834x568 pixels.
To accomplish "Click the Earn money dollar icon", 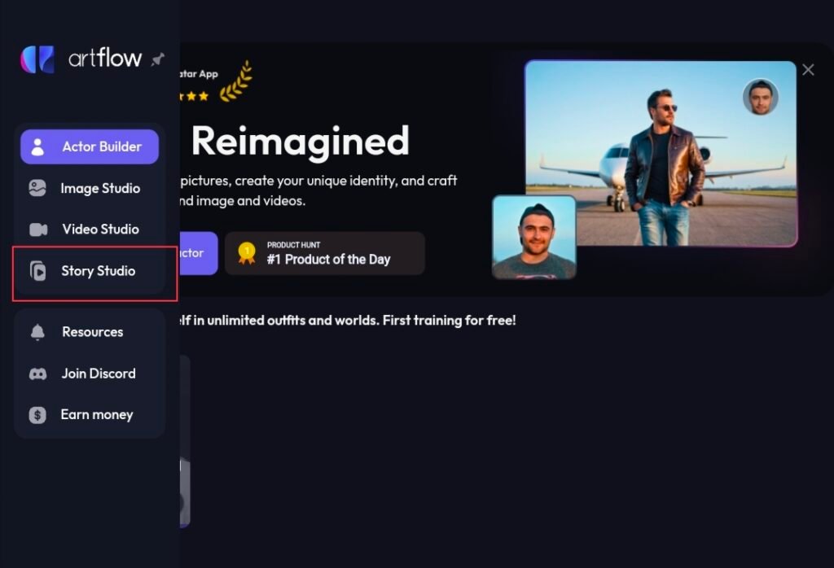I will click(37, 415).
